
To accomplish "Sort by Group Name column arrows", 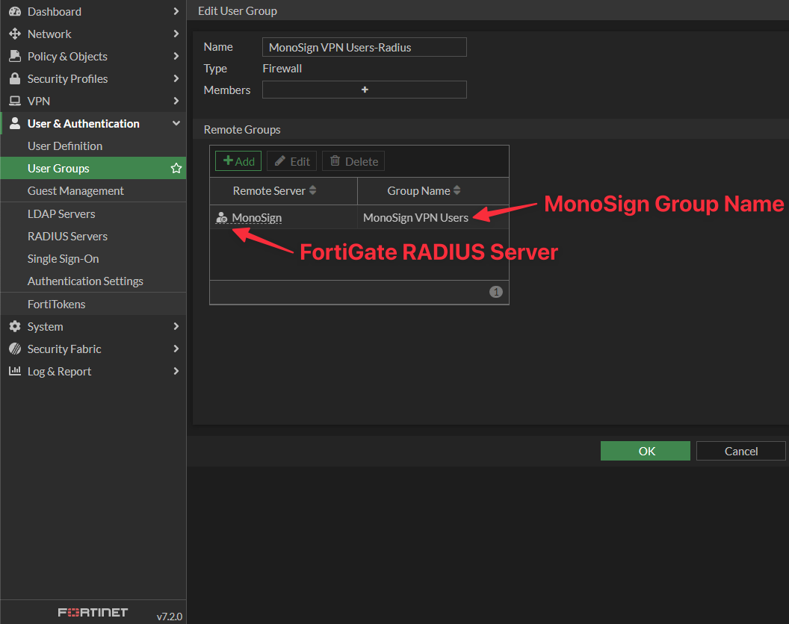I will point(457,190).
